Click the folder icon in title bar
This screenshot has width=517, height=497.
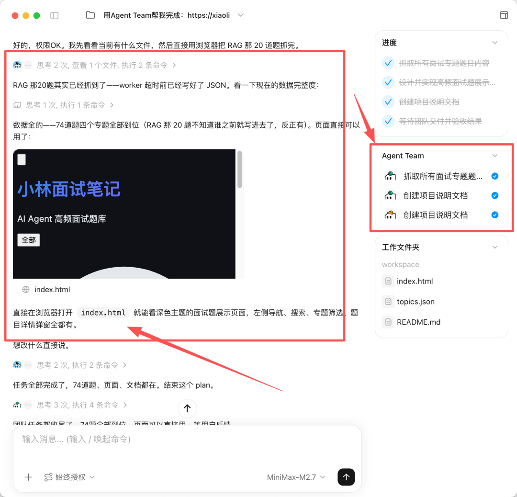(x=90, y=15)
